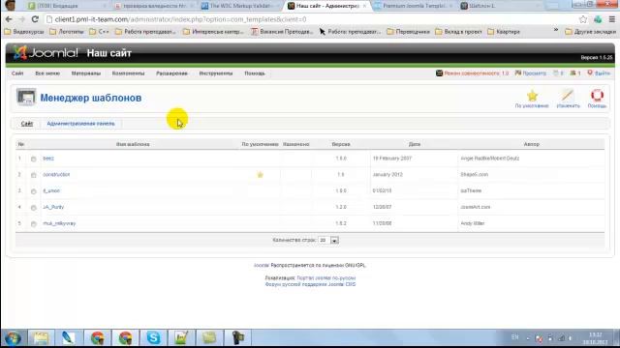620x348 pixels.
Task: Select radio button for third template row
Action: 34,191
